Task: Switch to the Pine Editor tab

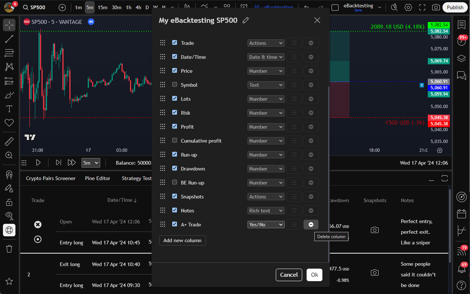Action: point(98,178)
